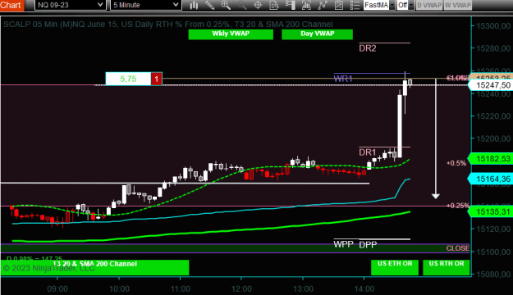Click the SCALP 05 Min chart title text
This screenshot has width=513, height=295.
coord(167,25)
